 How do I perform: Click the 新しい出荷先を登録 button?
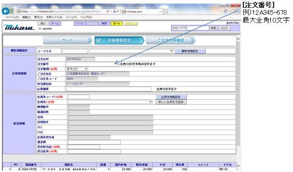pos(171,102)
